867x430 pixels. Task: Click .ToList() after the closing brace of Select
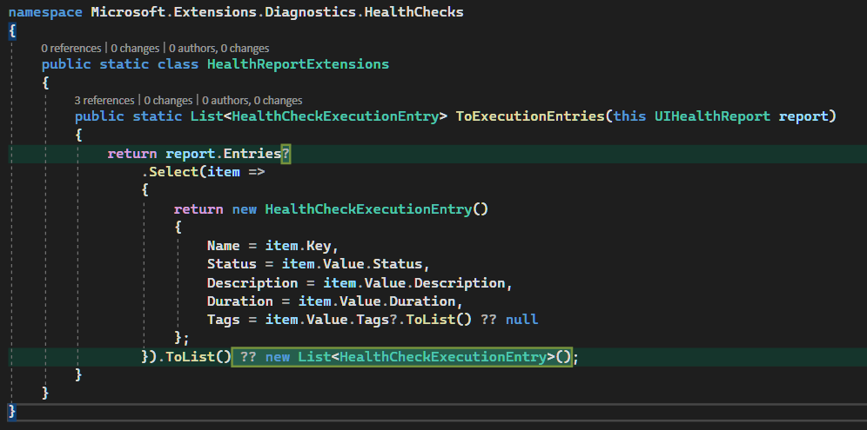(x=195, y=357)
